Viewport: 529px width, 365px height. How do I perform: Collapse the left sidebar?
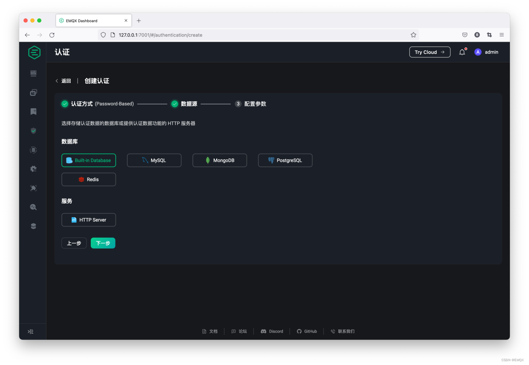31,331
